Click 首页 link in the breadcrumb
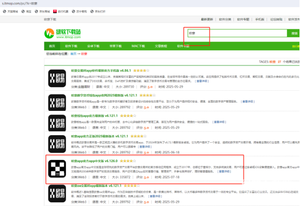Image resolution: width=300 pixels, height=206 pixels. [73, 54]
